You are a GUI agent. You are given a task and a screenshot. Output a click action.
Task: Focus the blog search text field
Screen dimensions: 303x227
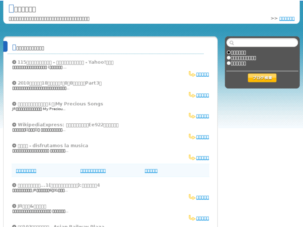pos(262,43)
